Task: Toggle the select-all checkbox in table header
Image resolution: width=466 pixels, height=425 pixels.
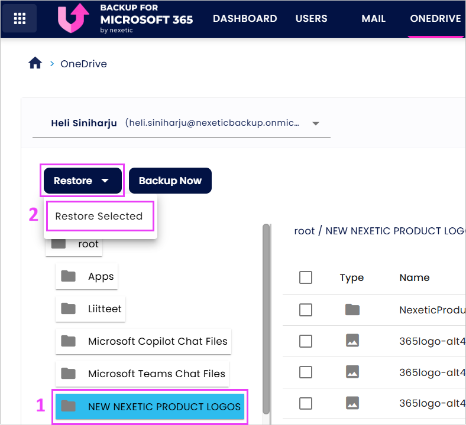Action: pos(306,277)
